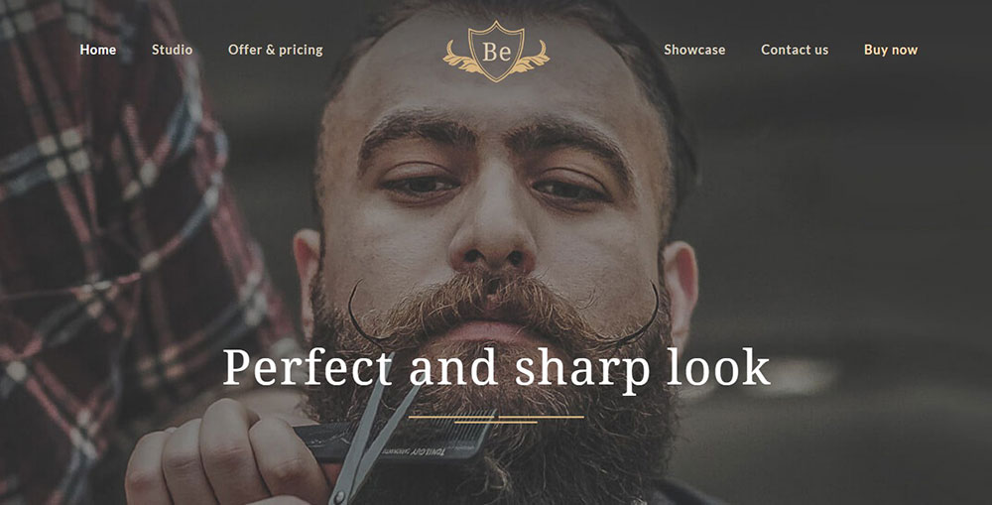The width and height of the screenshot is (992, 505).
Task: Open the Studio page
Action: [172, 50]
